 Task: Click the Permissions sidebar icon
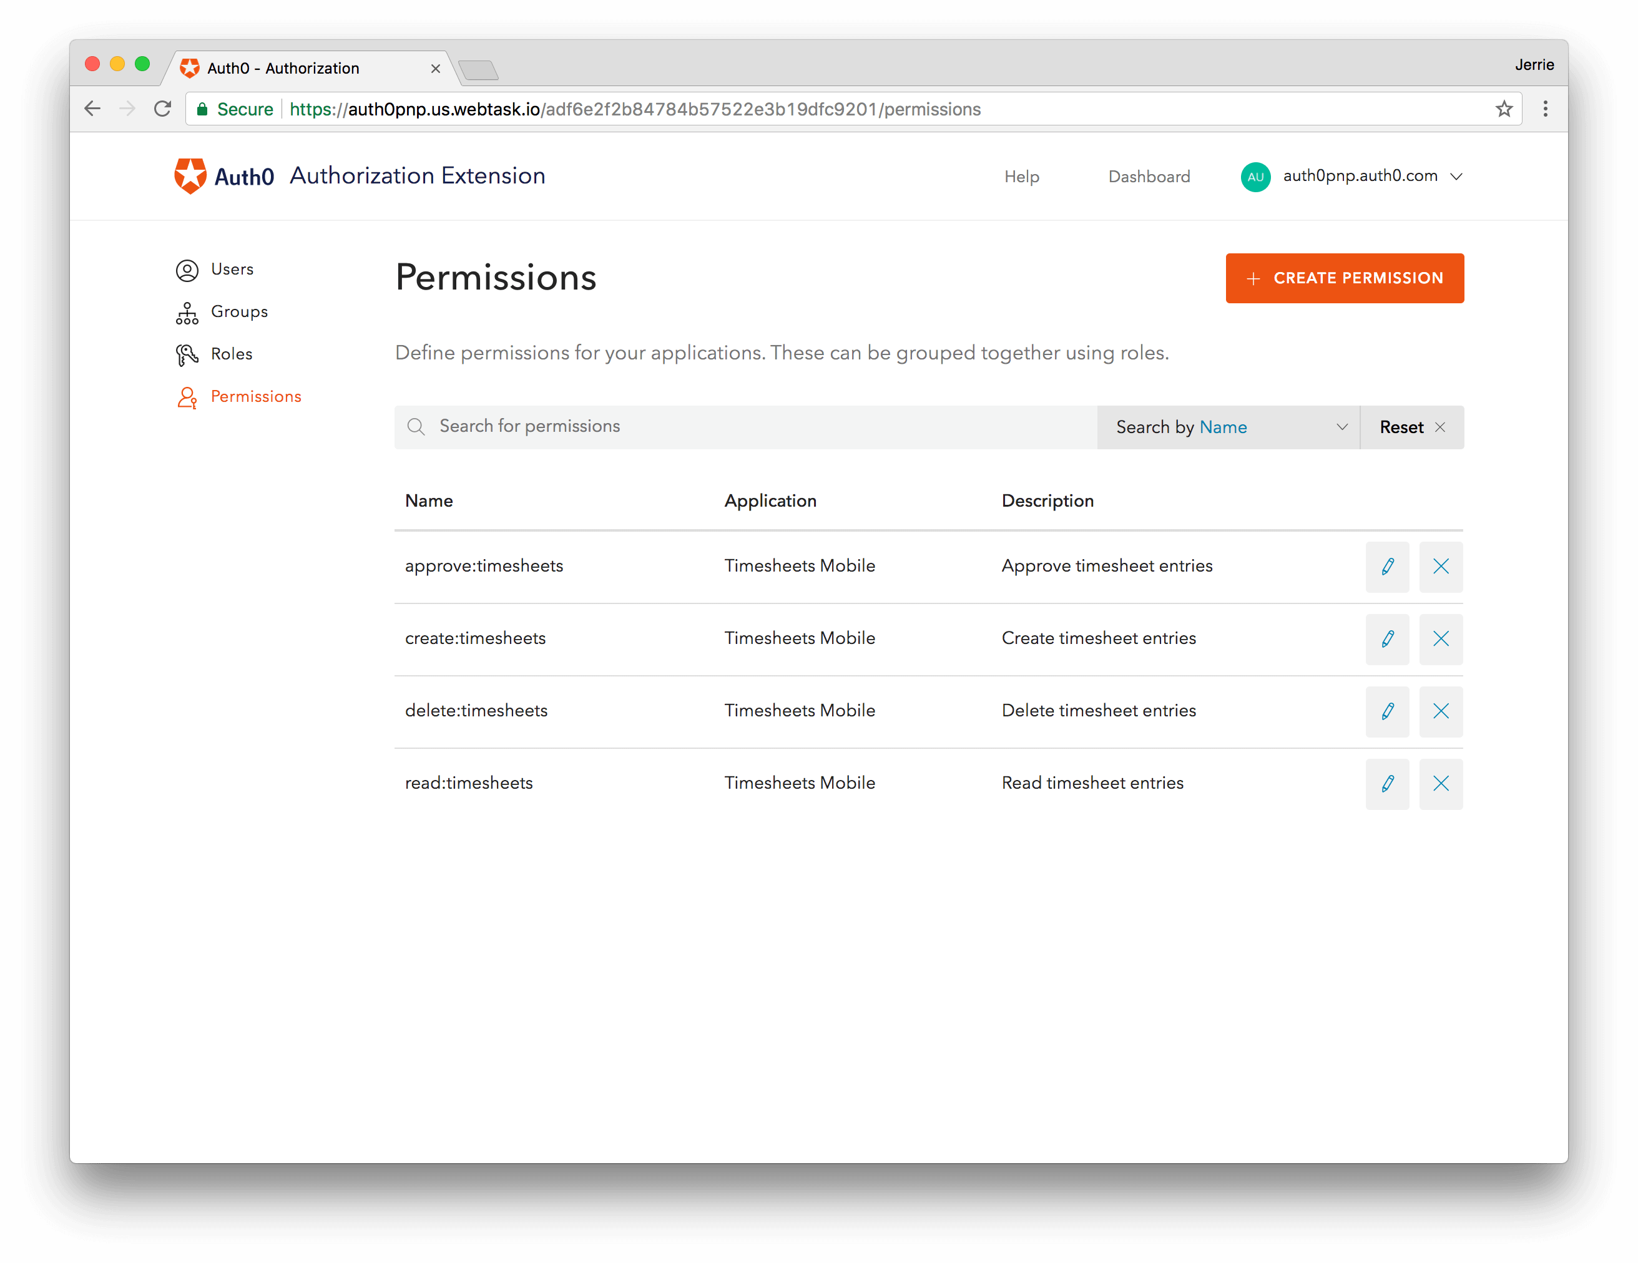pyautogui.click(x=187, y=397)
